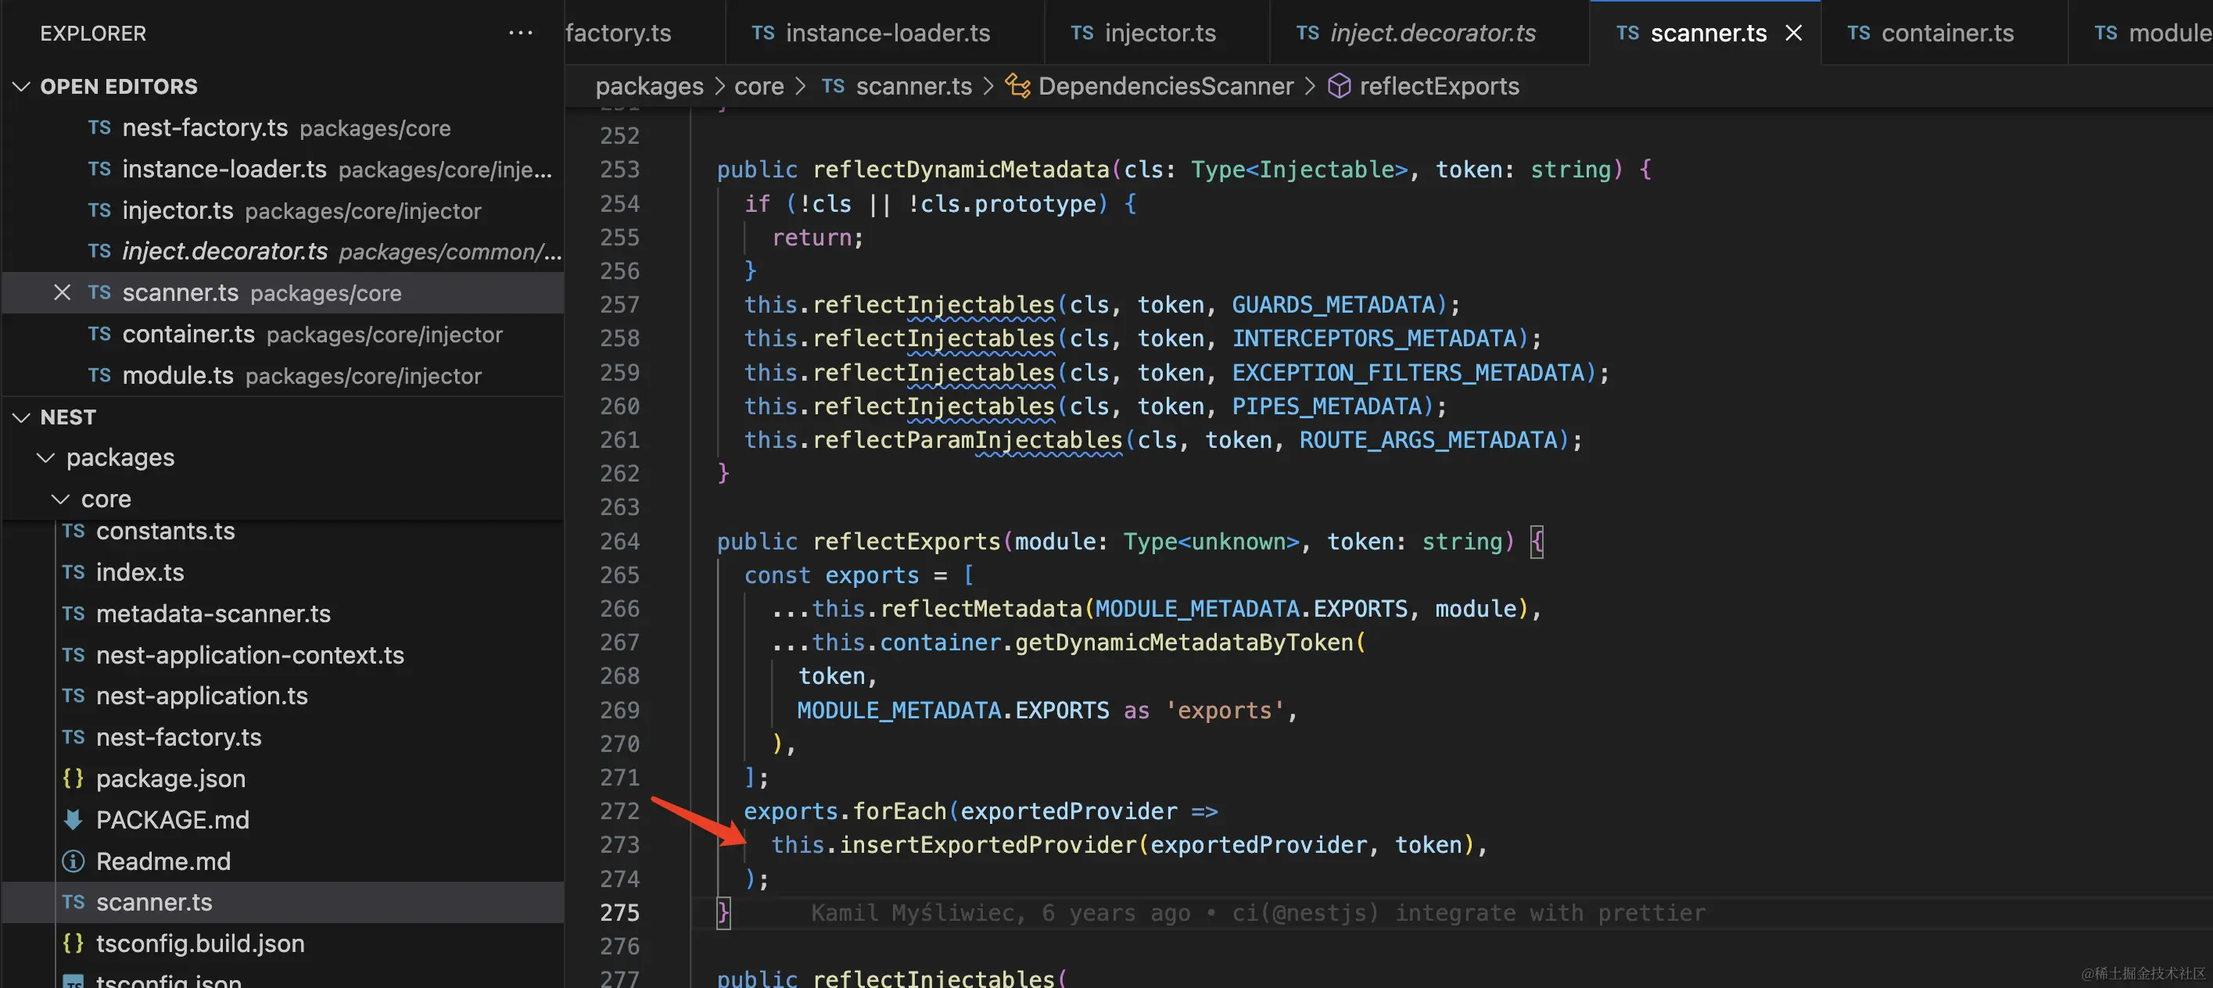Click TS icon on instance-loader.ts tab

pos(764,33)
